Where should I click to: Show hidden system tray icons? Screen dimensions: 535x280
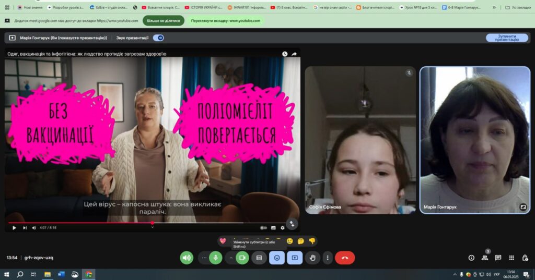455,275
